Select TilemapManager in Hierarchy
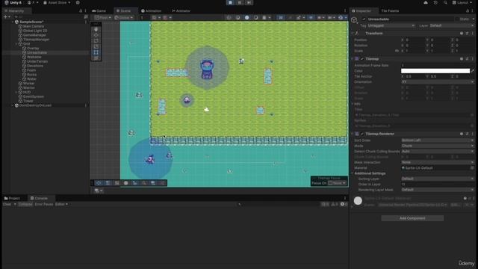 [x=36, y=40]
